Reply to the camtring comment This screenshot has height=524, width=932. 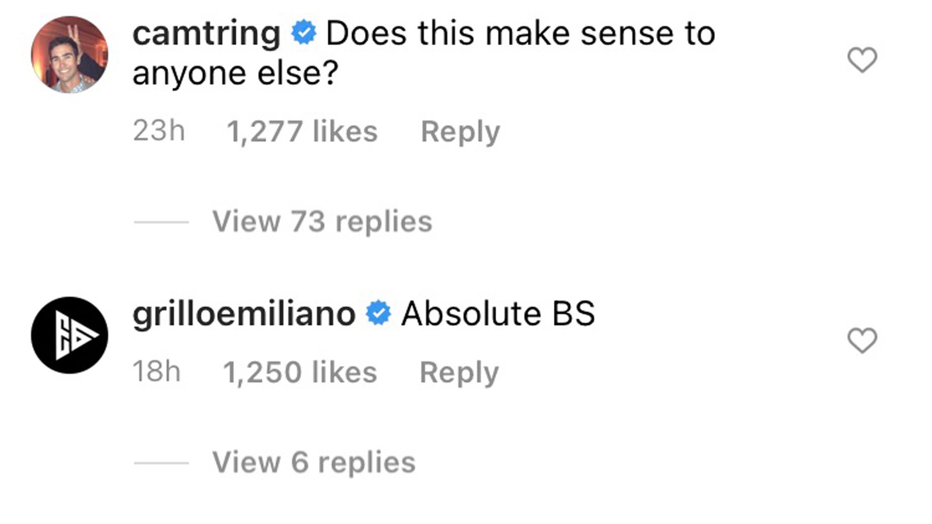[460, 132]
